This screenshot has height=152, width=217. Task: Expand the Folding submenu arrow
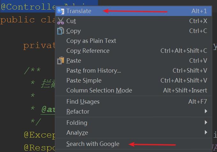pos(206,123)
